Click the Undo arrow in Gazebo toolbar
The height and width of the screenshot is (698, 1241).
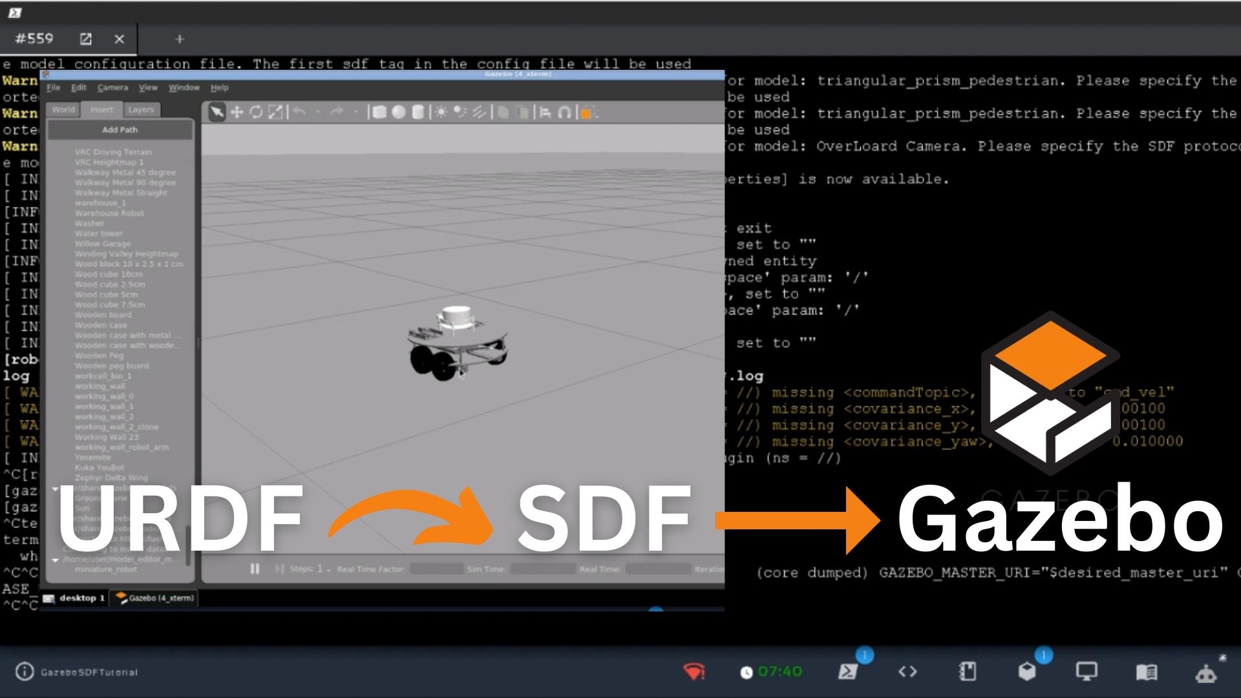(299, 112)
